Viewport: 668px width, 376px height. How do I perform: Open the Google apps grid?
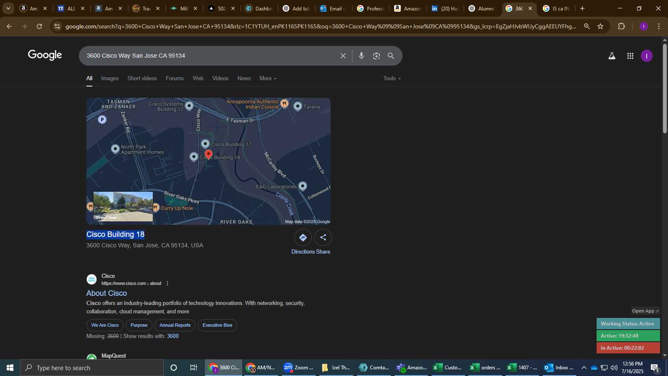(630, 56)
